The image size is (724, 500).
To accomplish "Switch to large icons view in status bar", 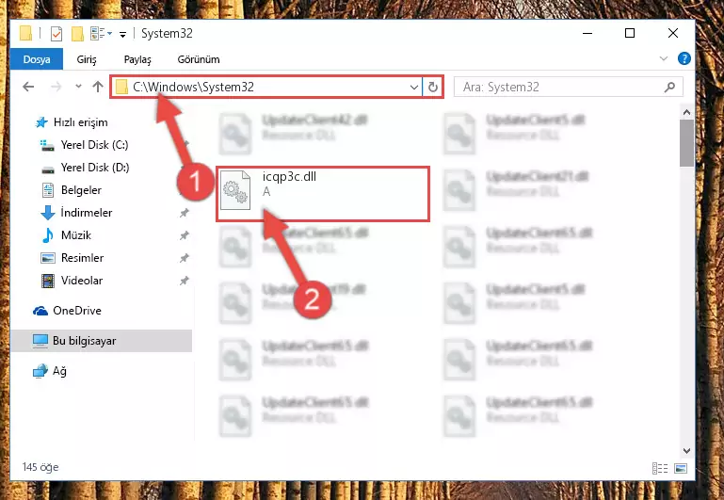I will pos(681,468).
